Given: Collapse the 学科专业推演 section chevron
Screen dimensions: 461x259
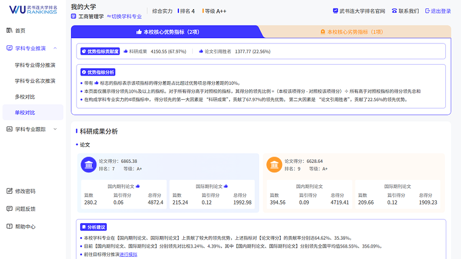Looking at the screenshot, I should point(55,48).
